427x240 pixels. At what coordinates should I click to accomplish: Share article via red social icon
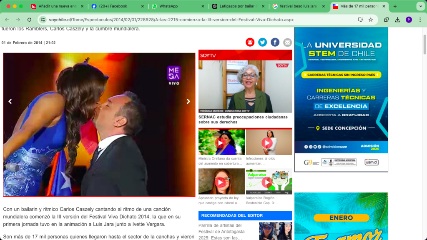(x=250, y=42)
